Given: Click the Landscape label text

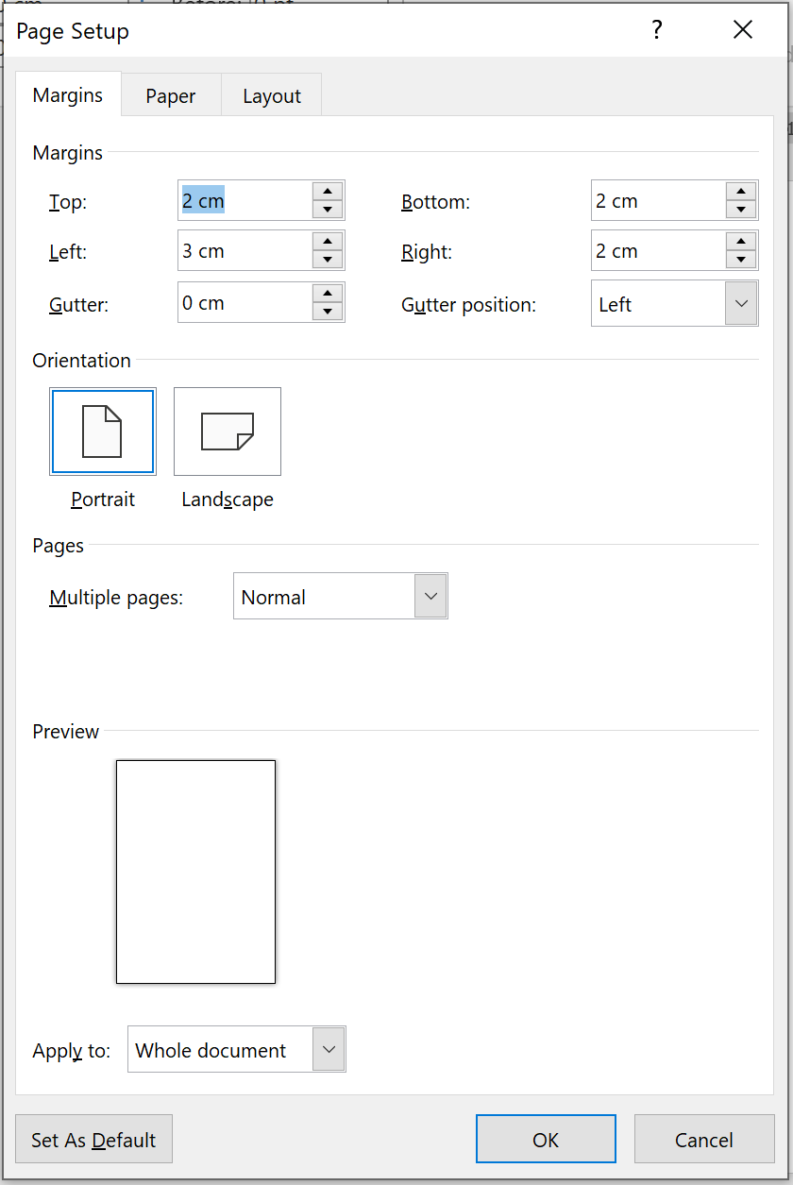Looking at the screenshot, I should (x=228, y=499).
